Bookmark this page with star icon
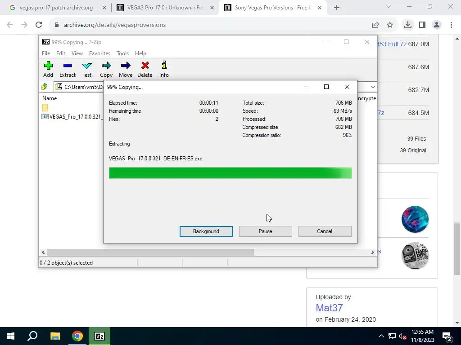The width and height of the screenshot is (461, 345). coord(390,25)
